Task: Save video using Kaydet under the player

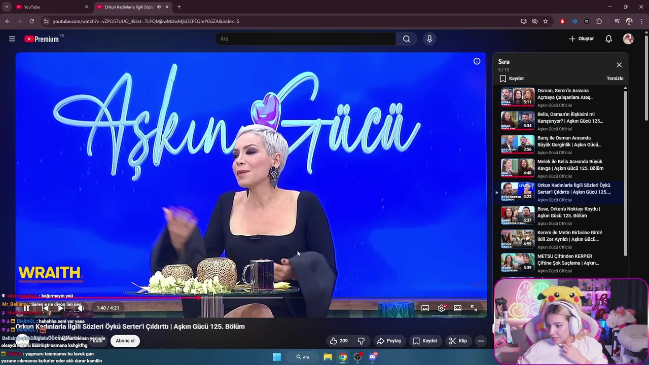Action: 425,341
